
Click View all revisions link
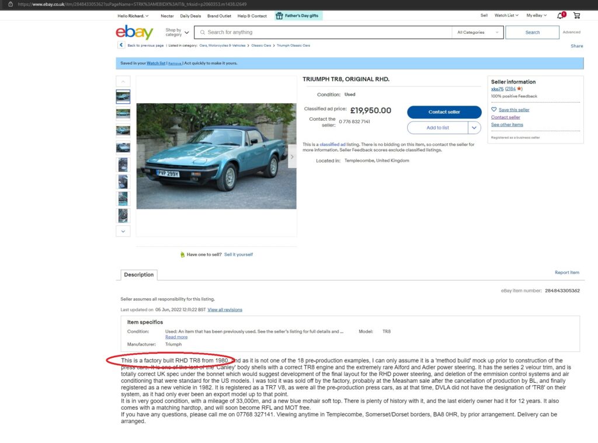click(225, 309)
